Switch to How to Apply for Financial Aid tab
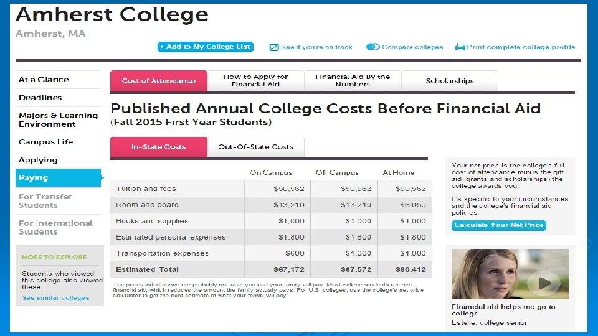 [x=255, y=81]
